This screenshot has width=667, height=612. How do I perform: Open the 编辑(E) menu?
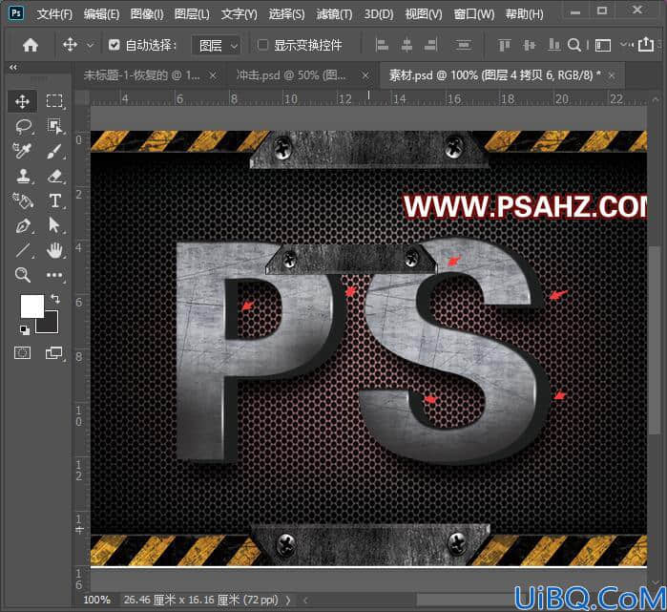click(x=101, y=14)
